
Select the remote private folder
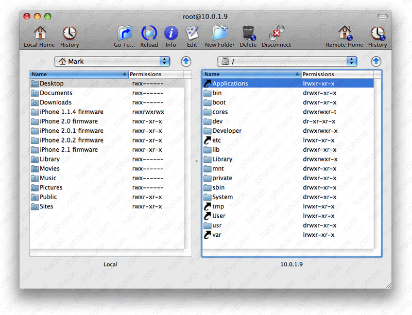point(222,178)
